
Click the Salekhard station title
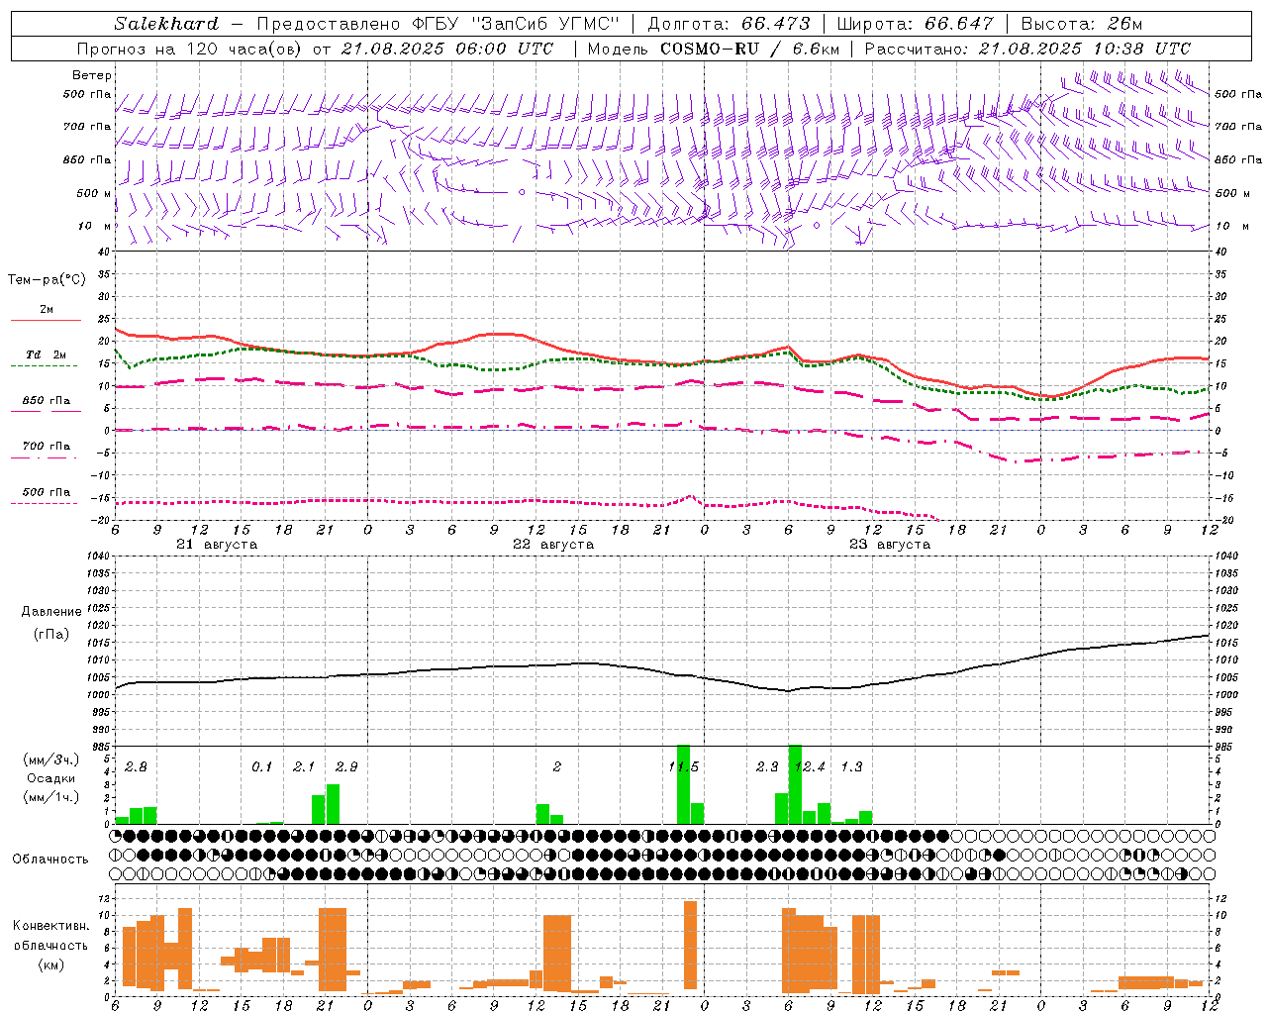(x=165, y=24)
